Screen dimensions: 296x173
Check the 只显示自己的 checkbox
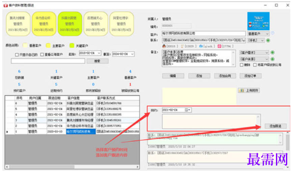click(17, 55)
